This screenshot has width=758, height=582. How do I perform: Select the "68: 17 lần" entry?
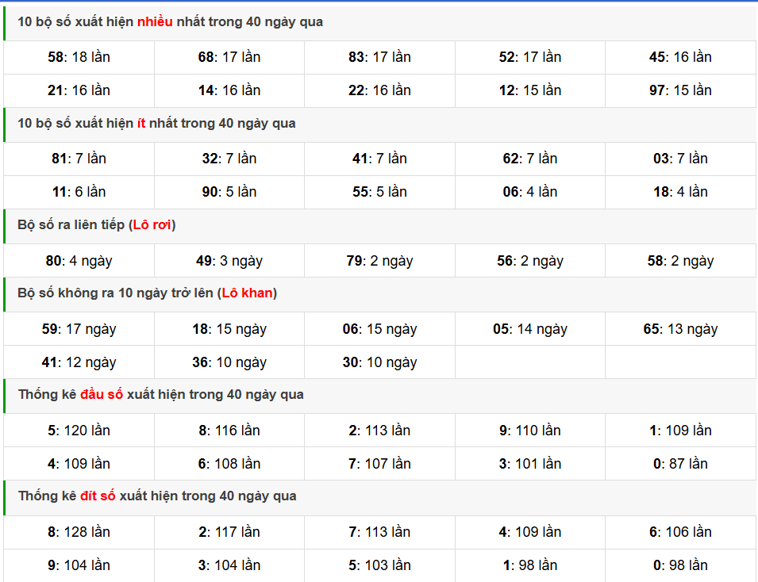tap(229, 57)
